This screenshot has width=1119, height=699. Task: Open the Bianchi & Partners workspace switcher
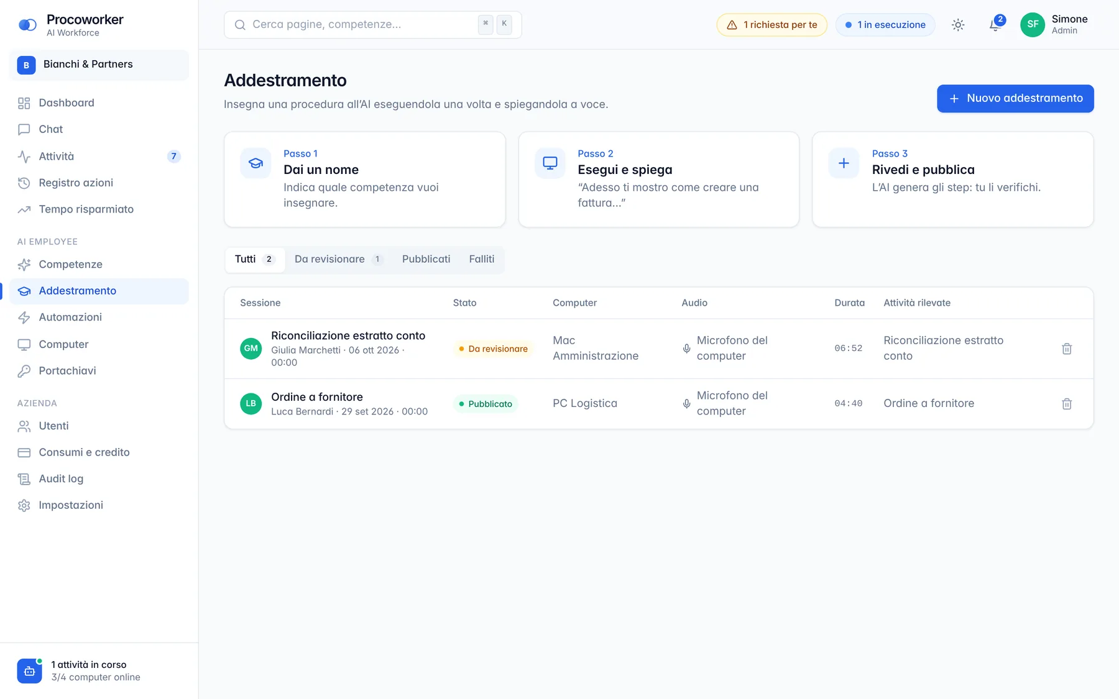pos(99,65)
